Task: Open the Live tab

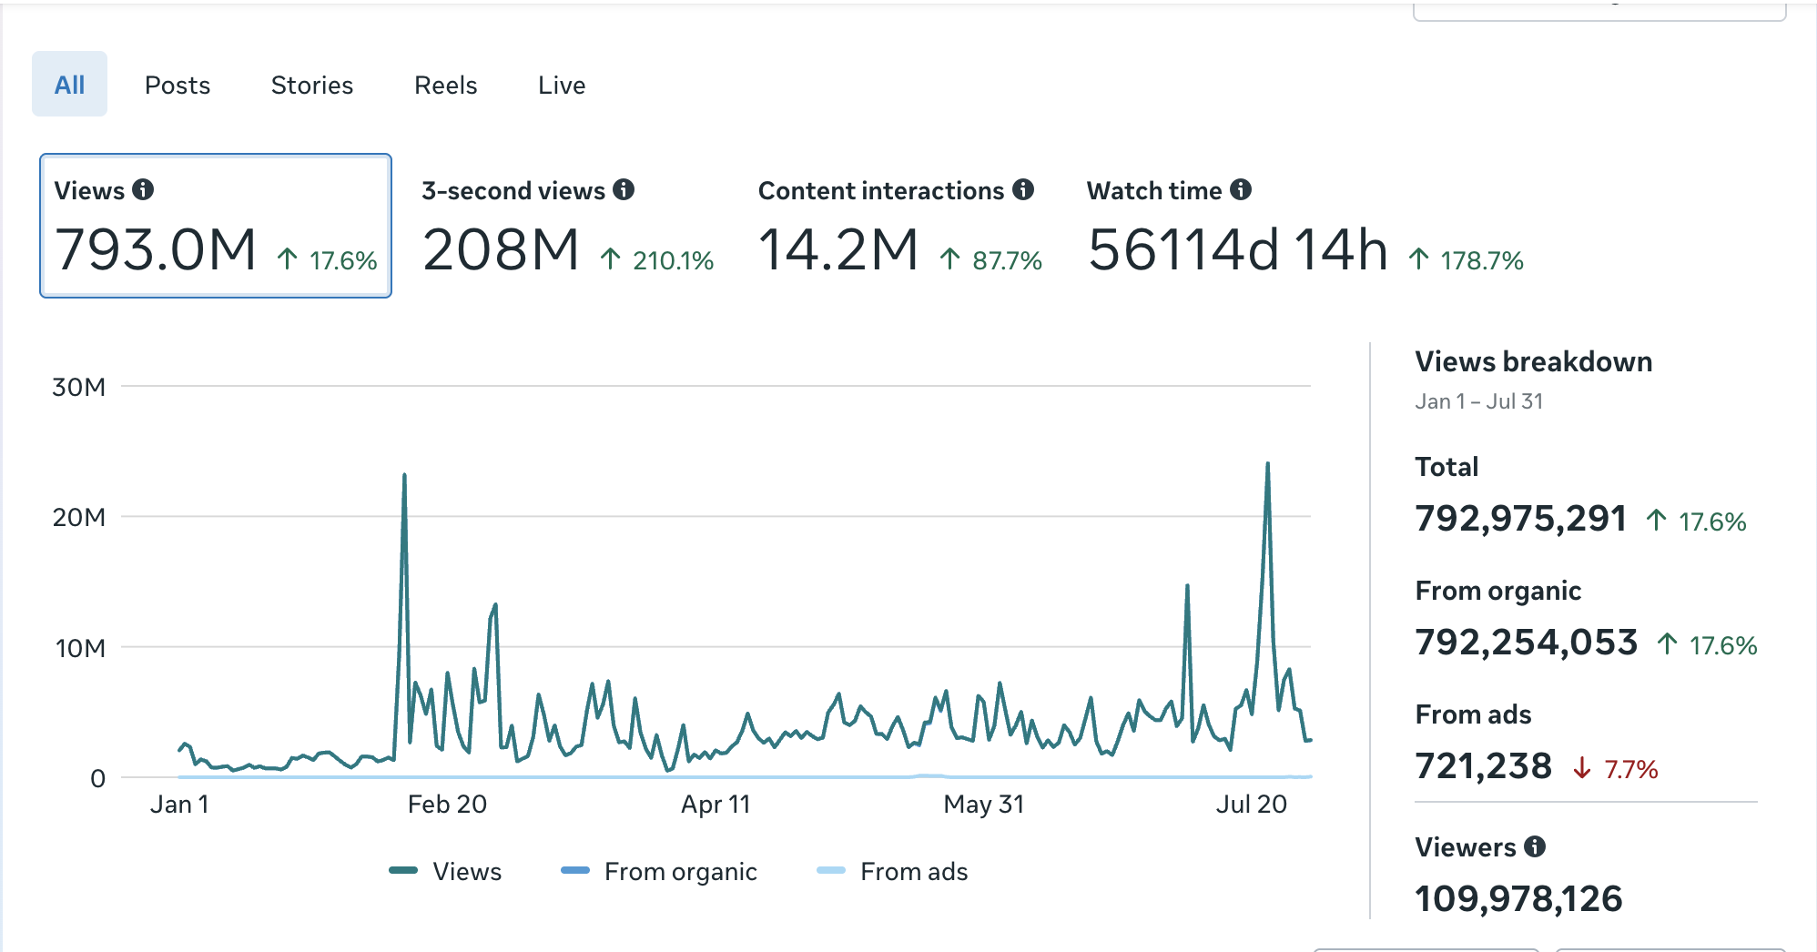Action: click(x=562, y=85)
